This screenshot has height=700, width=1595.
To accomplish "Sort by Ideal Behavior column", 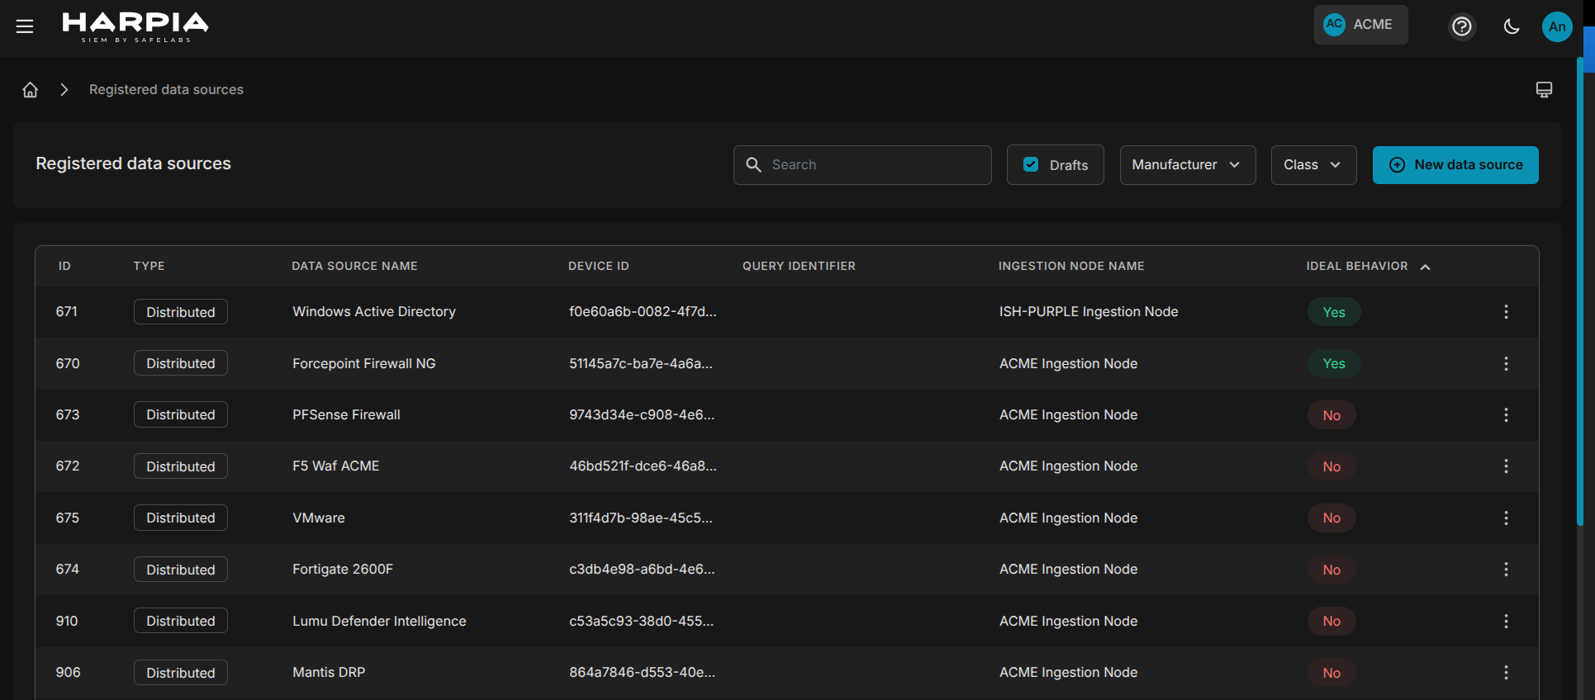I will click(x=1367, y=266).
